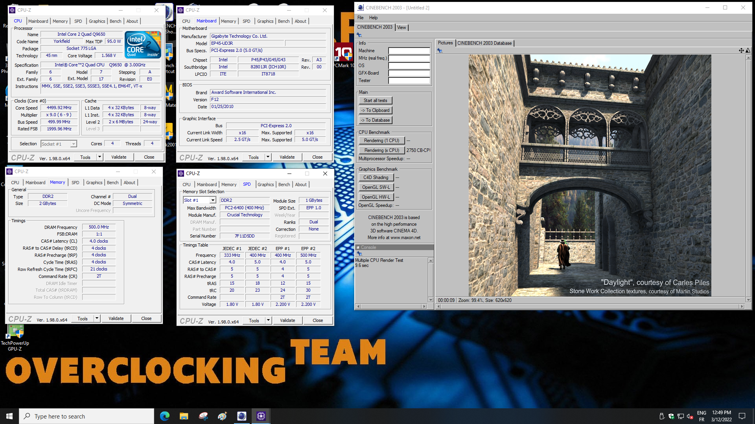Click Validate in the SPD window
Screen dimensions: 755x424
click(x=287, y=320)
